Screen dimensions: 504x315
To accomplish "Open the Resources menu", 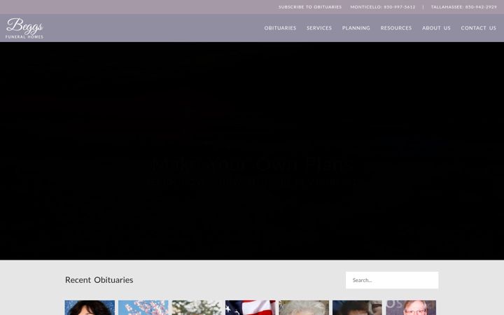I will [396, 28].
